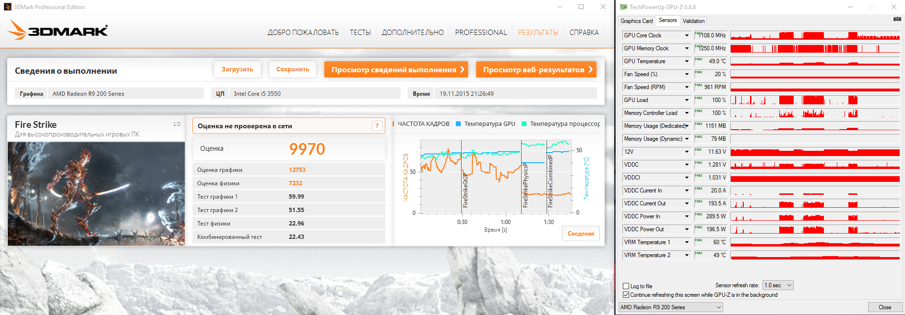This screenshot has width=905, height=315.
Task: Click the Загрузить button
Action: point(237,69)
